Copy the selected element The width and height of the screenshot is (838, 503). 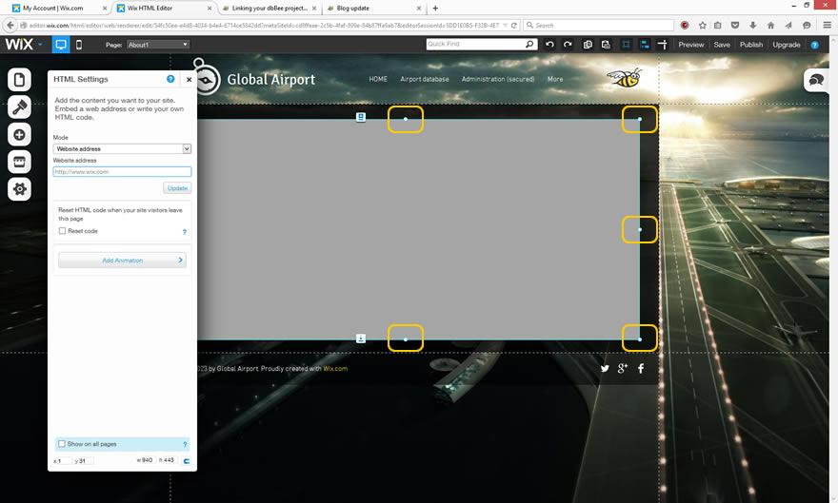pos(588,45)
